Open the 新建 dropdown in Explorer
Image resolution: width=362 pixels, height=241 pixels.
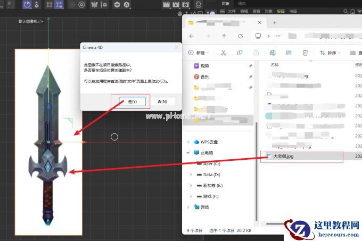point(199,53)
